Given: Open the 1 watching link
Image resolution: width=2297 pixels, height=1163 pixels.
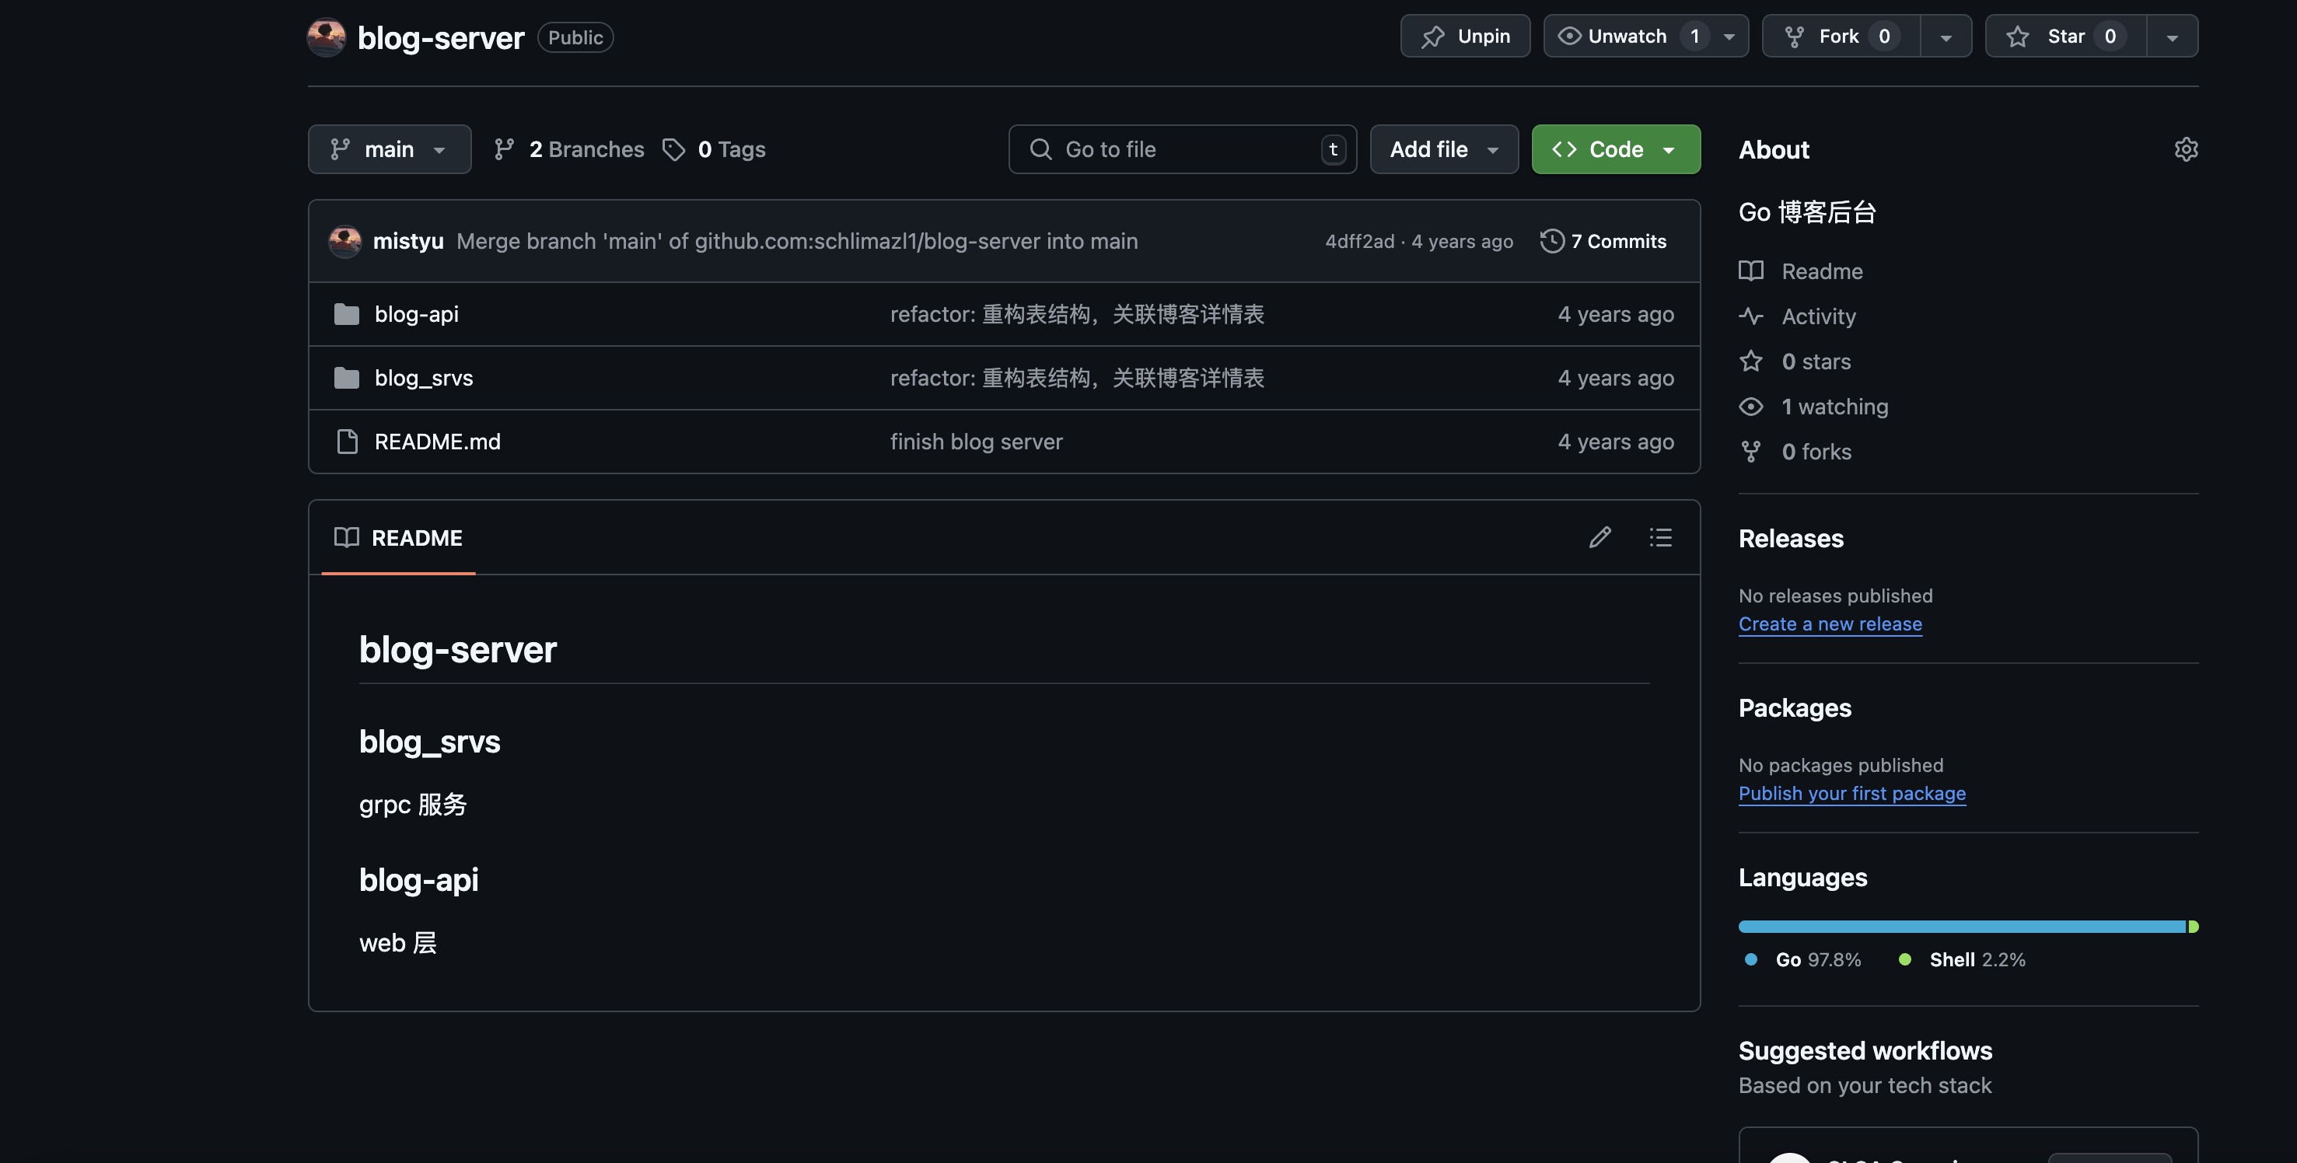Looking at the screenshot, I should [x=1834, y=407].
